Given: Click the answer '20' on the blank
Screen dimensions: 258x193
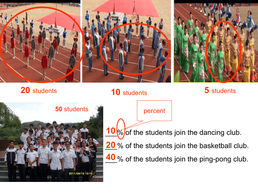Looking at the screenshot, I should (x=111, y=145).
